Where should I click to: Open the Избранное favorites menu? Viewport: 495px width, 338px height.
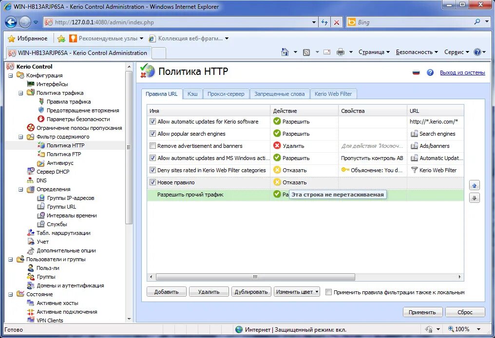click(x=27, y=38)
